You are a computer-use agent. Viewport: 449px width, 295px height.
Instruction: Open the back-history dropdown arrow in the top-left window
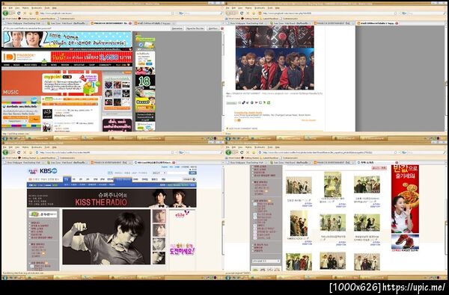pos(14,13)
